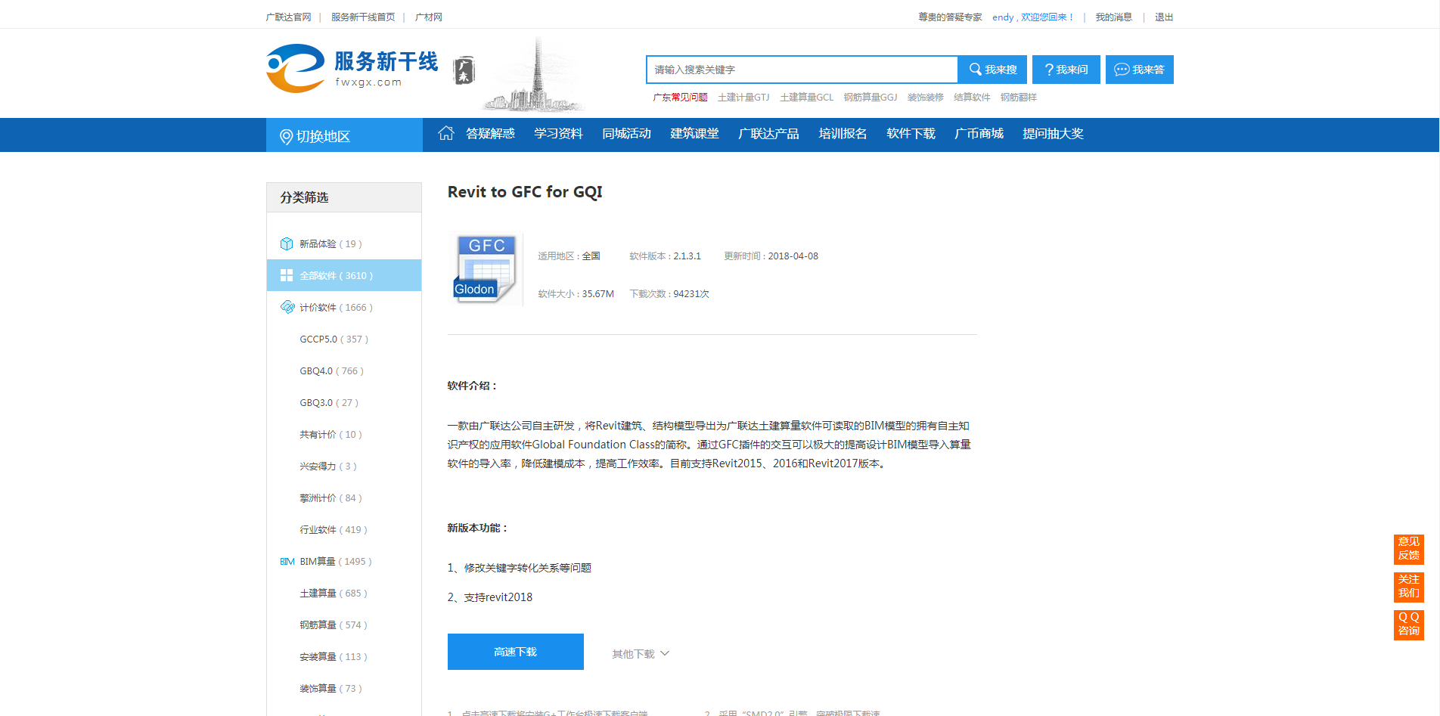Open the 广联达产品 menu

768,134
